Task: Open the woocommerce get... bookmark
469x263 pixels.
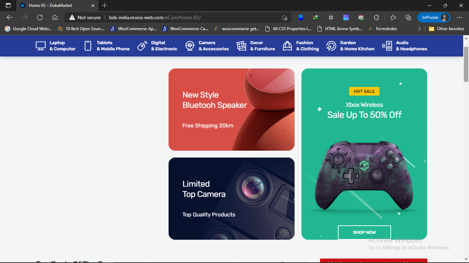Action: point(237,29)
